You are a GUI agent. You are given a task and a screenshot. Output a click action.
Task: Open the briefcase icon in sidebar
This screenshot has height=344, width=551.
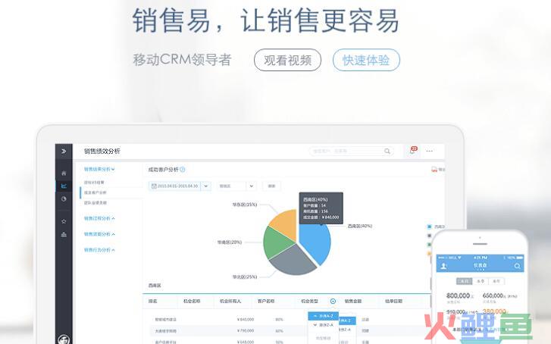click(x=64, y=234)
